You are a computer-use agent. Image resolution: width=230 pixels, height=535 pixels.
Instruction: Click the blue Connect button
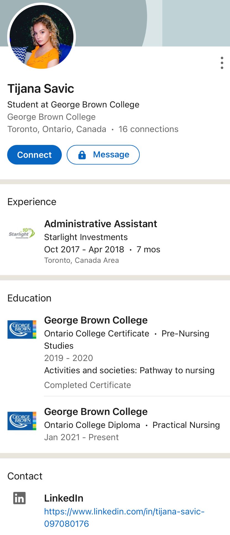coord(35,155)
